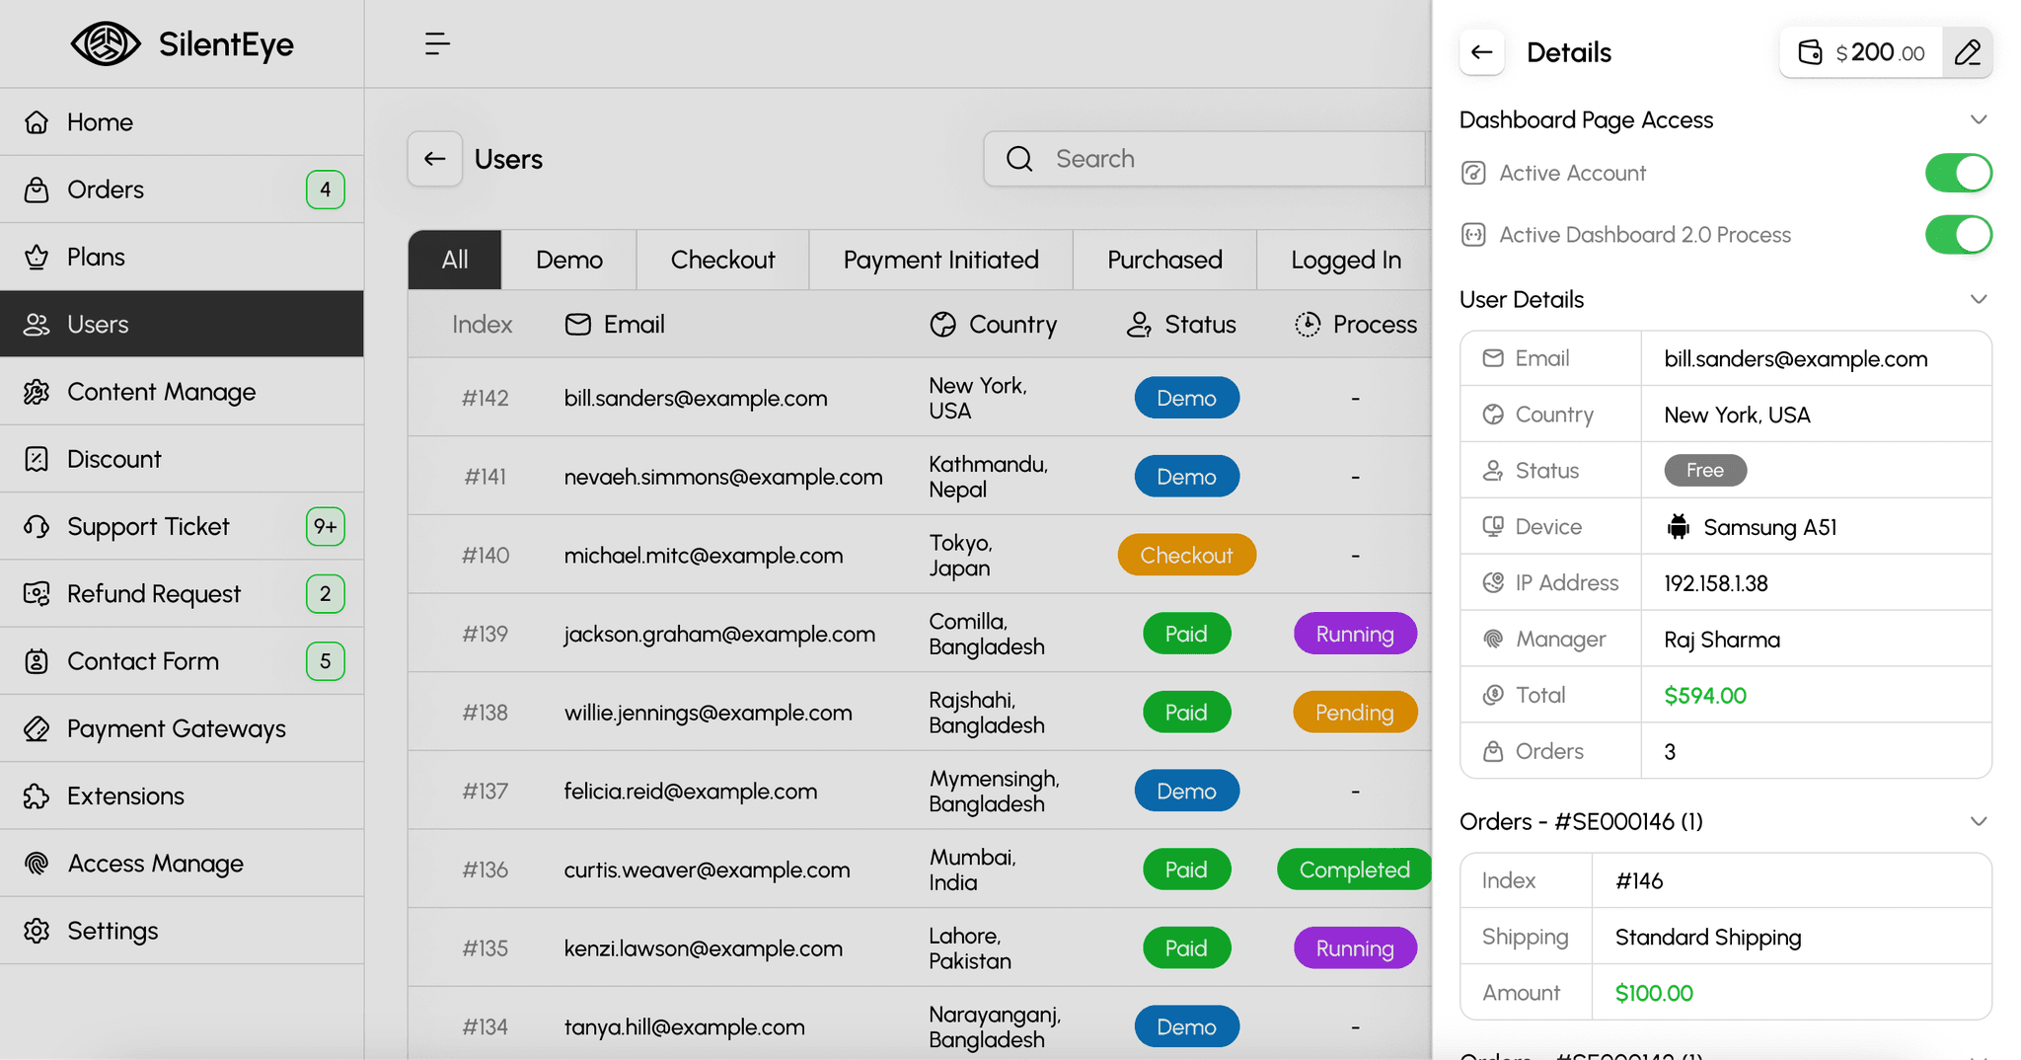Open the Purchased tab
The height and width of the screenshot is (1060, 2021).
(x=1164, y=260)
